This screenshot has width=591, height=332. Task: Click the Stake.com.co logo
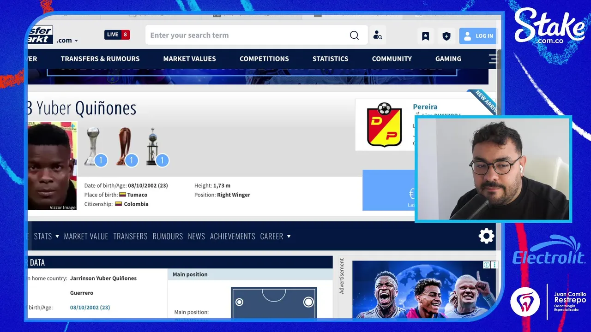549,26
